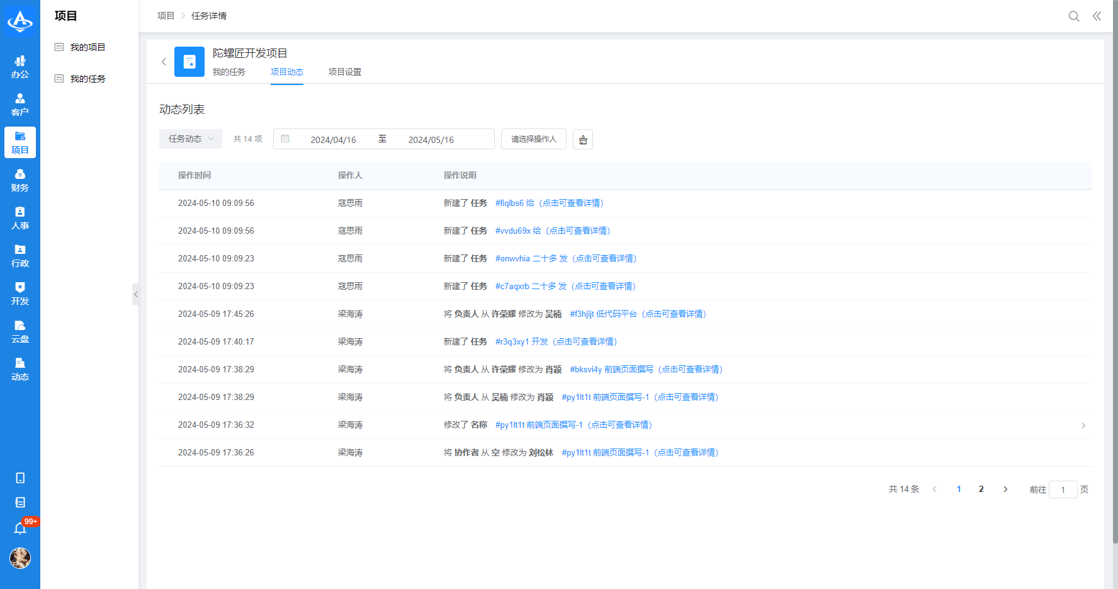Click the search magnifier icon

click(x=1074, y=16)
